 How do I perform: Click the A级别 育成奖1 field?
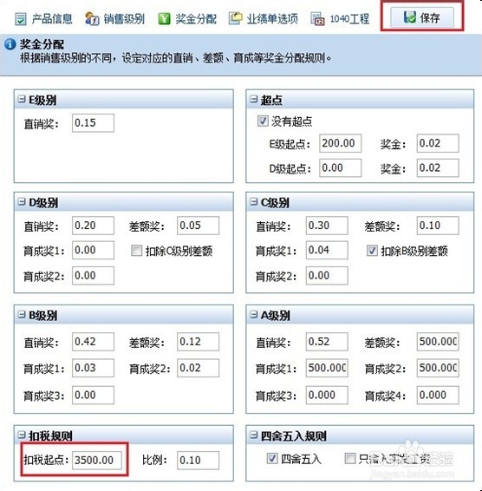click(327, 368)
